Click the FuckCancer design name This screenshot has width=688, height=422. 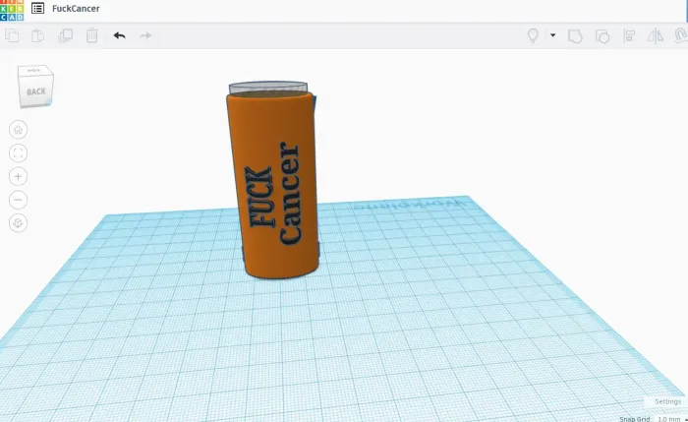coord(76,8)
